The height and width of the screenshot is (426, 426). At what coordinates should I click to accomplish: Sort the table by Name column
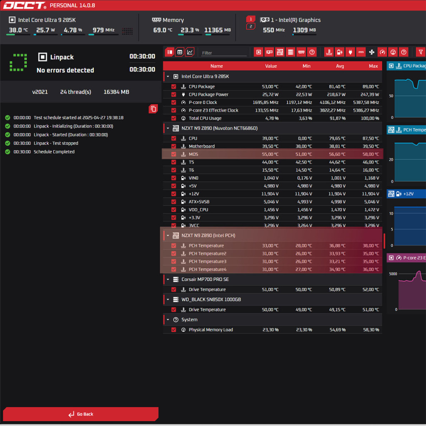click(x=216, y=66)
